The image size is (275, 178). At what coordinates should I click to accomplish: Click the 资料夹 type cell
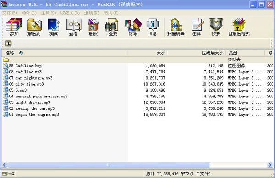coord(234,59)
